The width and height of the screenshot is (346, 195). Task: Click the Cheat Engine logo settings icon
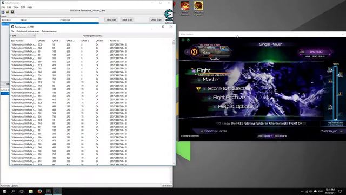click(x=169, y=16)
